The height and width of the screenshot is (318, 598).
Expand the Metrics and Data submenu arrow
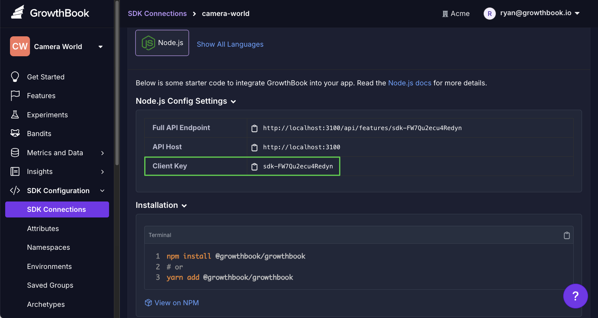(x=103, y=153)
